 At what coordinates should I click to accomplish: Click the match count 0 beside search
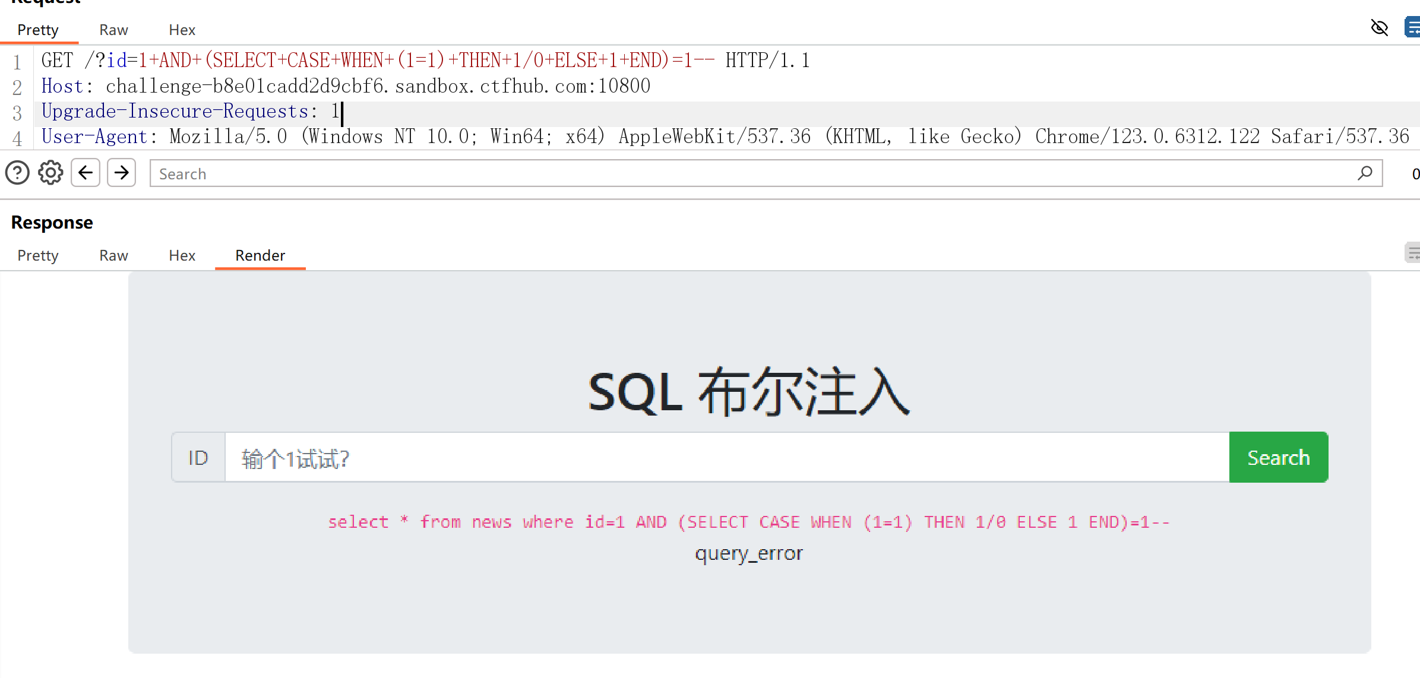(x=1415, y=173)
